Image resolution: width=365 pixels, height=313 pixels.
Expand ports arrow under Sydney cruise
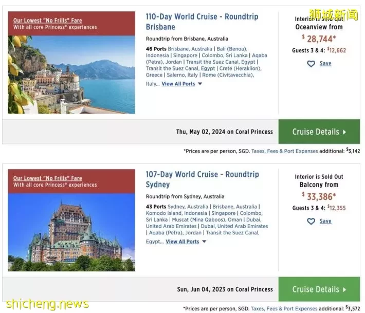[x=204, y=242]
